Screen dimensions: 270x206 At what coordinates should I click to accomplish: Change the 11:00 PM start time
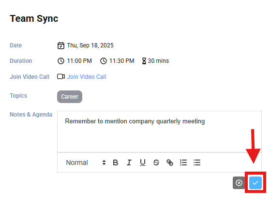[79, 61]
